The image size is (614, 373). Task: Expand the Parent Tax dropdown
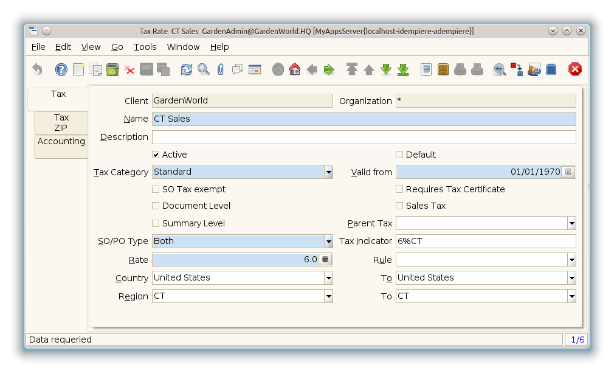(x=571, y=223)
